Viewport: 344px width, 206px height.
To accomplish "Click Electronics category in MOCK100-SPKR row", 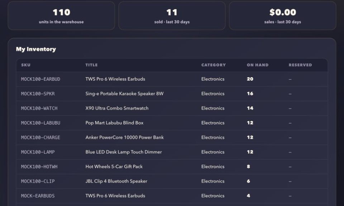I will tap(213, 94).
